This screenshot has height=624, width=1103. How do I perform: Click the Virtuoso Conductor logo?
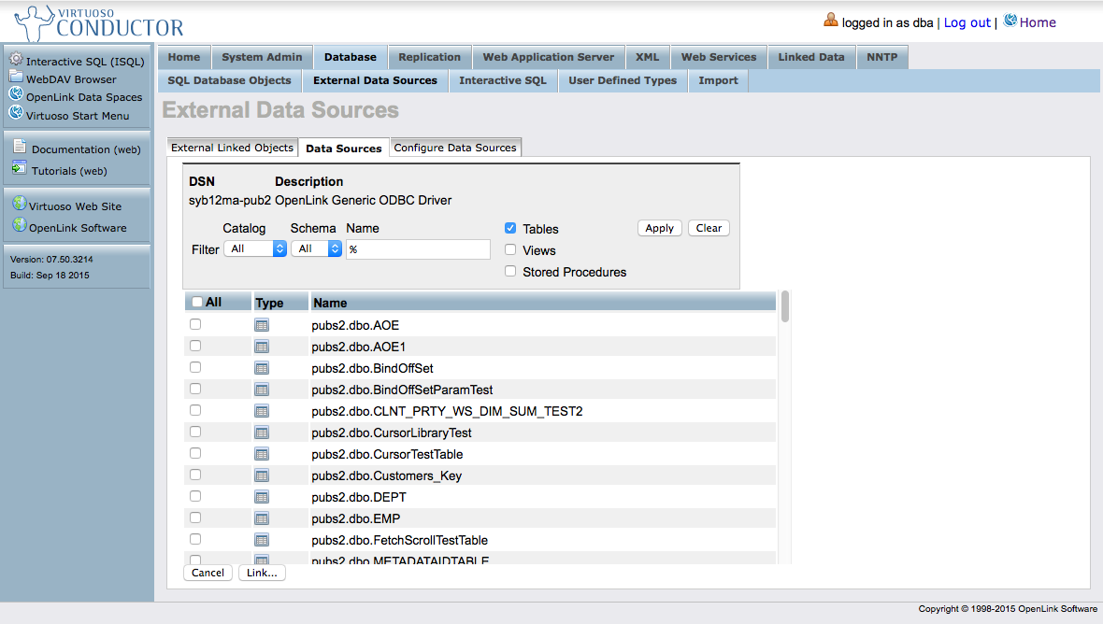point(99,23)
